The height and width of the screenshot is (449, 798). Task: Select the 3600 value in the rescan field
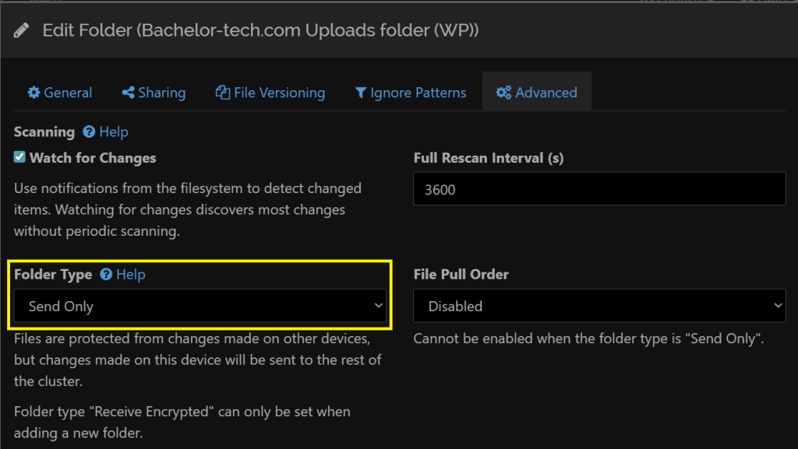[438, 189]
